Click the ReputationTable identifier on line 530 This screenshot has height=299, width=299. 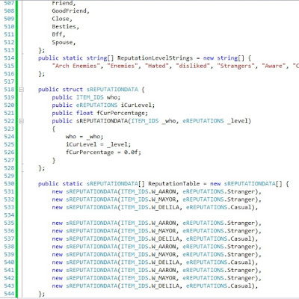click(x=174, y=184)
